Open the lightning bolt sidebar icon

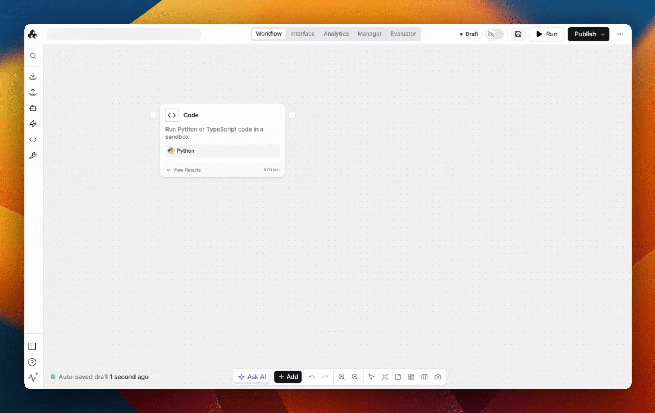click(33, 124)
